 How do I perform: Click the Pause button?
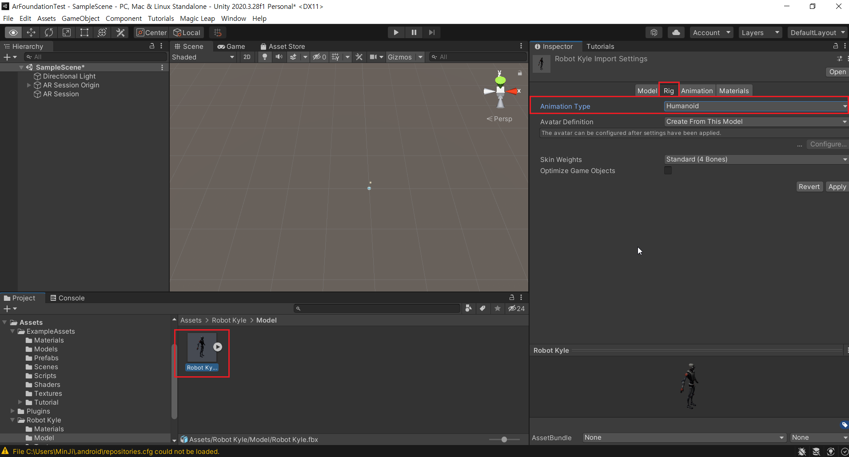[414, 32]
